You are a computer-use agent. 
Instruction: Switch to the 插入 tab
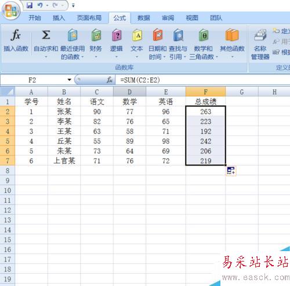point(59,18)
